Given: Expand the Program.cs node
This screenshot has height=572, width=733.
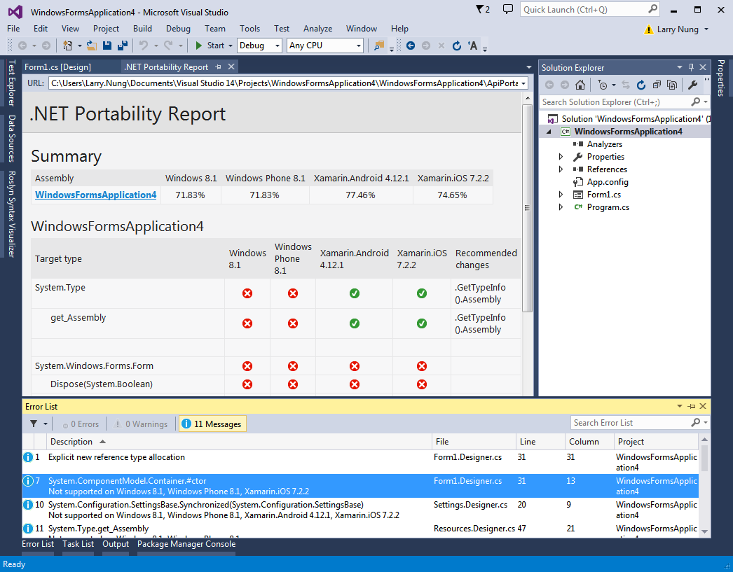Looking at the screenshot, I should pyautogui.click(x=561, y=207).
